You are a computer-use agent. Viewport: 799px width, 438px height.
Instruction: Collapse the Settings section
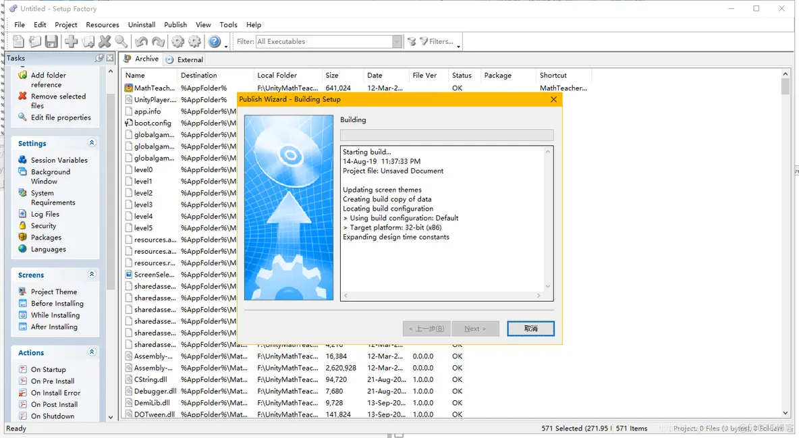(92, 143)
